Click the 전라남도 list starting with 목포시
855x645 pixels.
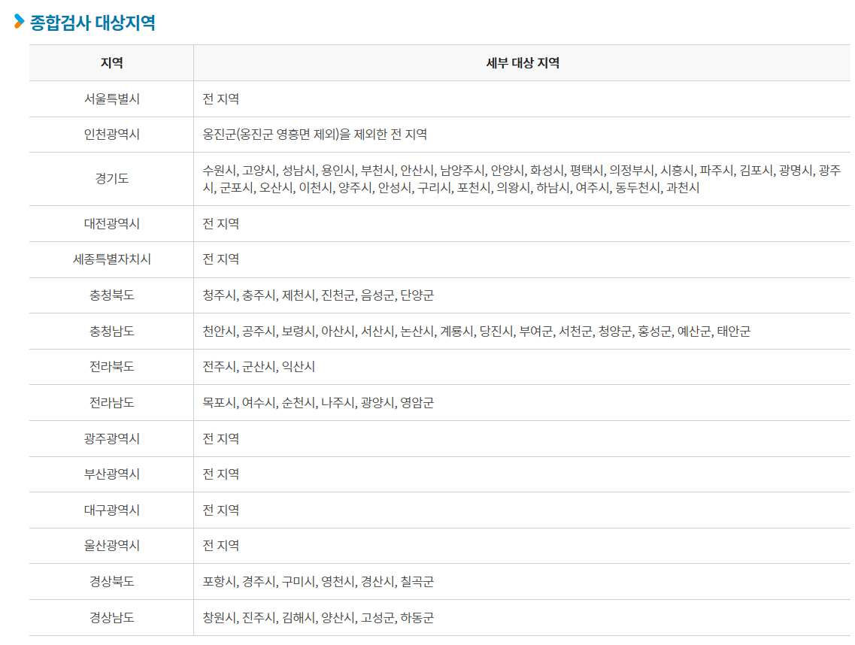point(318,402)
